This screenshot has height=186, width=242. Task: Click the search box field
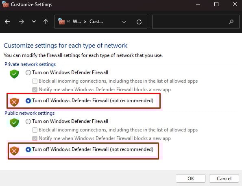[x=196, y=22]
